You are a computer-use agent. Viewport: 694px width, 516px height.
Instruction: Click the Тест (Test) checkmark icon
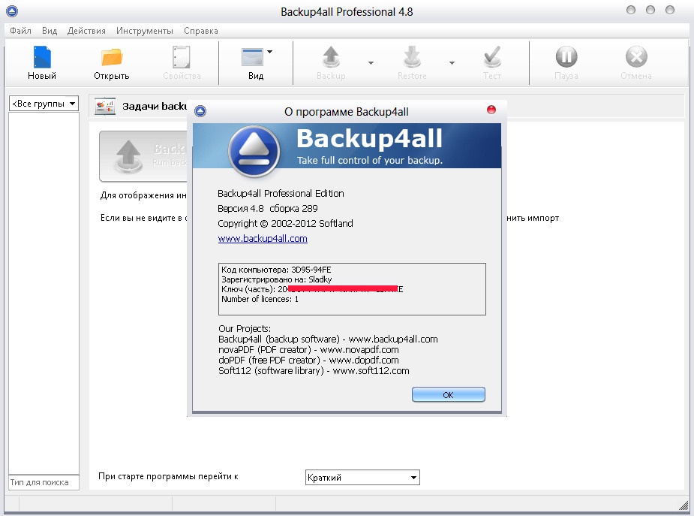[492, 59]
